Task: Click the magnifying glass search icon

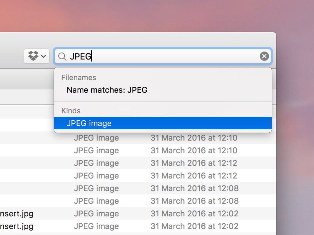Action: tap(62, 57)
